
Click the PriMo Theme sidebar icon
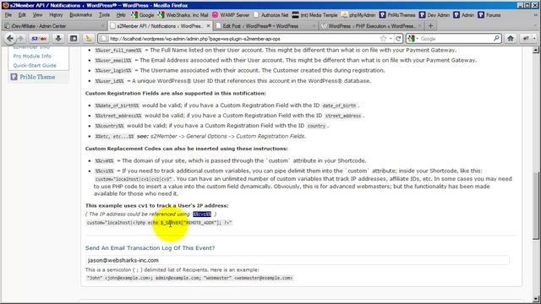pyautogui.click(x=14, y=77)
